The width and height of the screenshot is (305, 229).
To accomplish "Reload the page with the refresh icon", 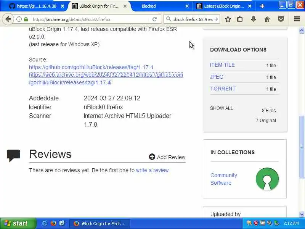I will coord(155,19).
